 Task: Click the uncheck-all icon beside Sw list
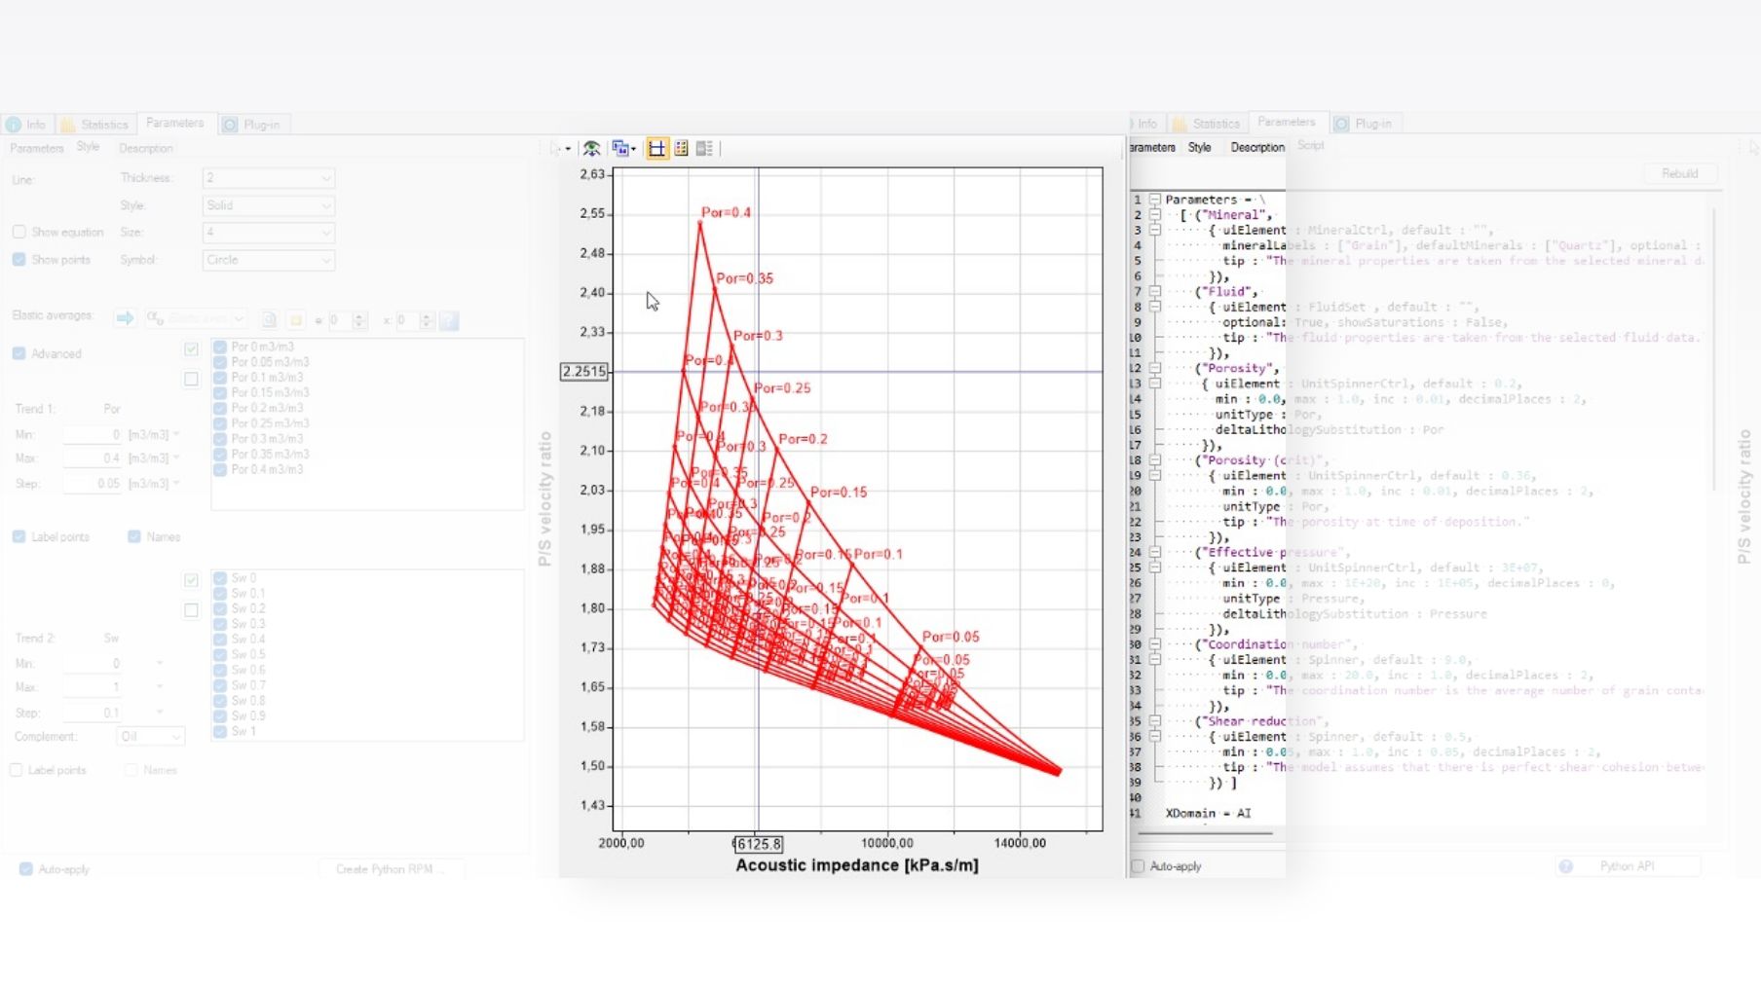click(x=191, y=610)
